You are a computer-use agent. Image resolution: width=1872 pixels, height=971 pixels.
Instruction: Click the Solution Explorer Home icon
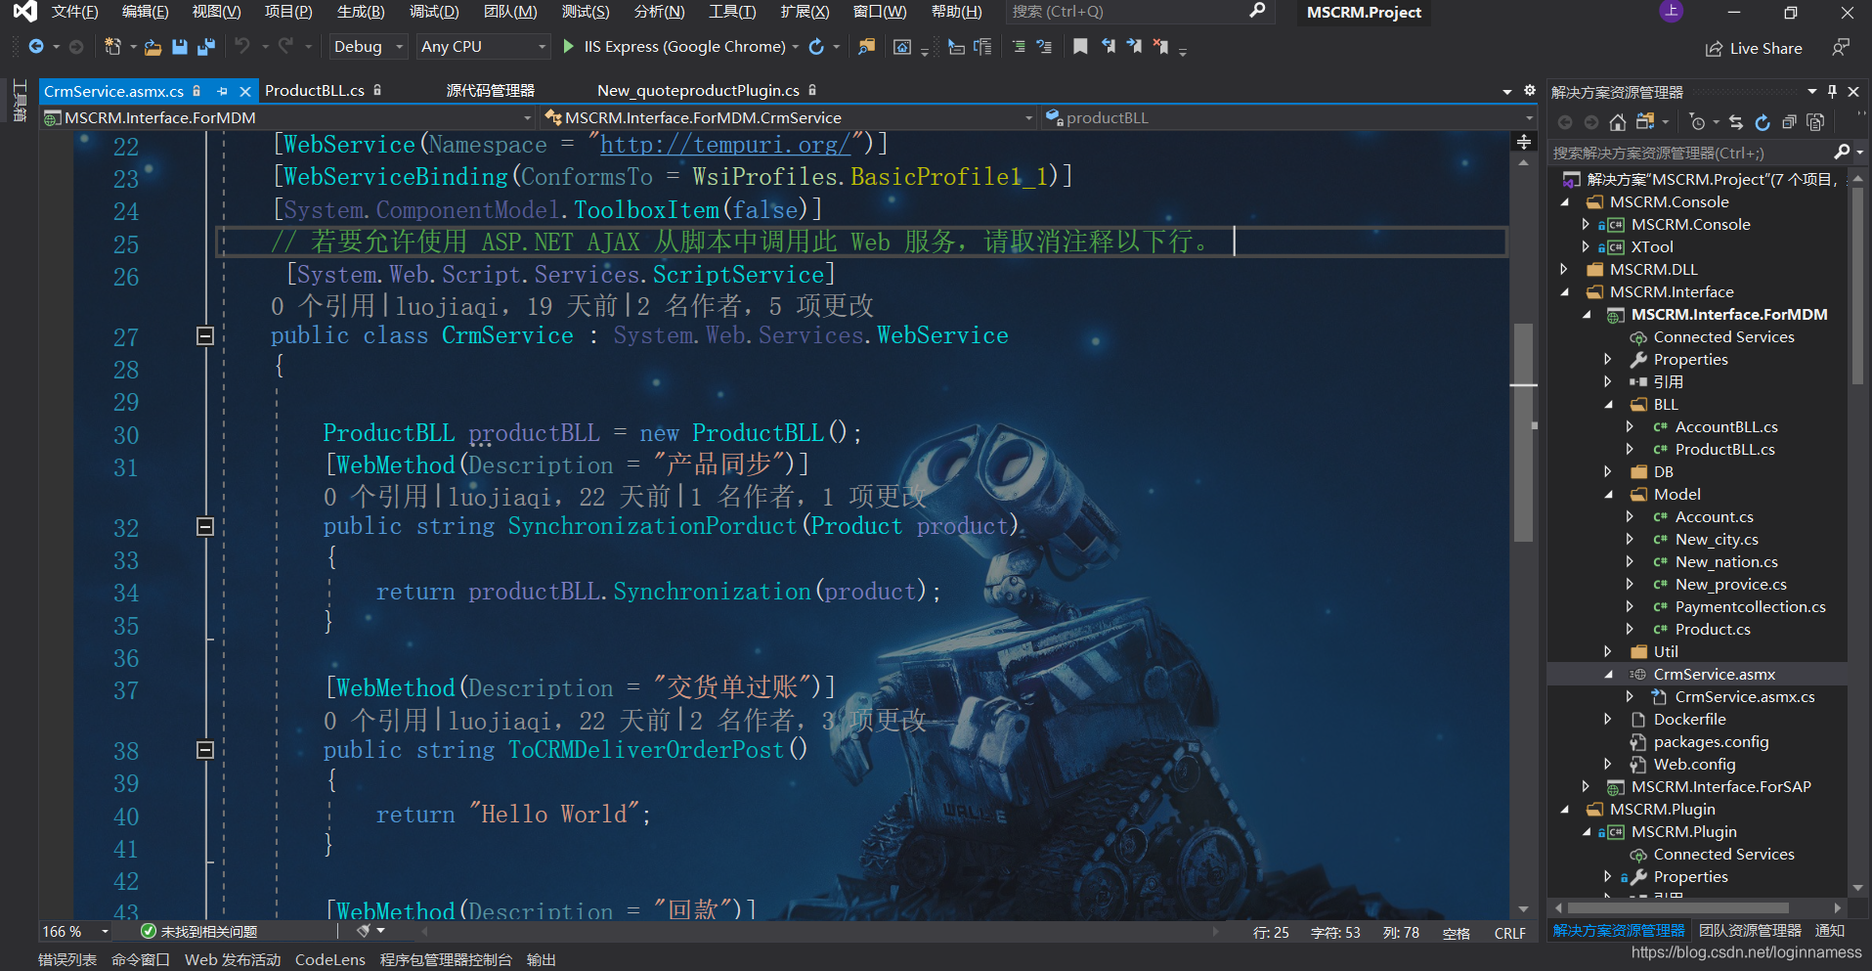click(x=1618, y=122)
